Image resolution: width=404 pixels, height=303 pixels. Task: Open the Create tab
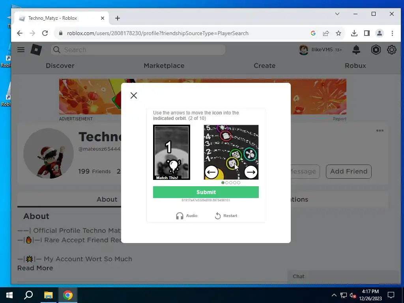pyautogui.click(x=265, y=66)
